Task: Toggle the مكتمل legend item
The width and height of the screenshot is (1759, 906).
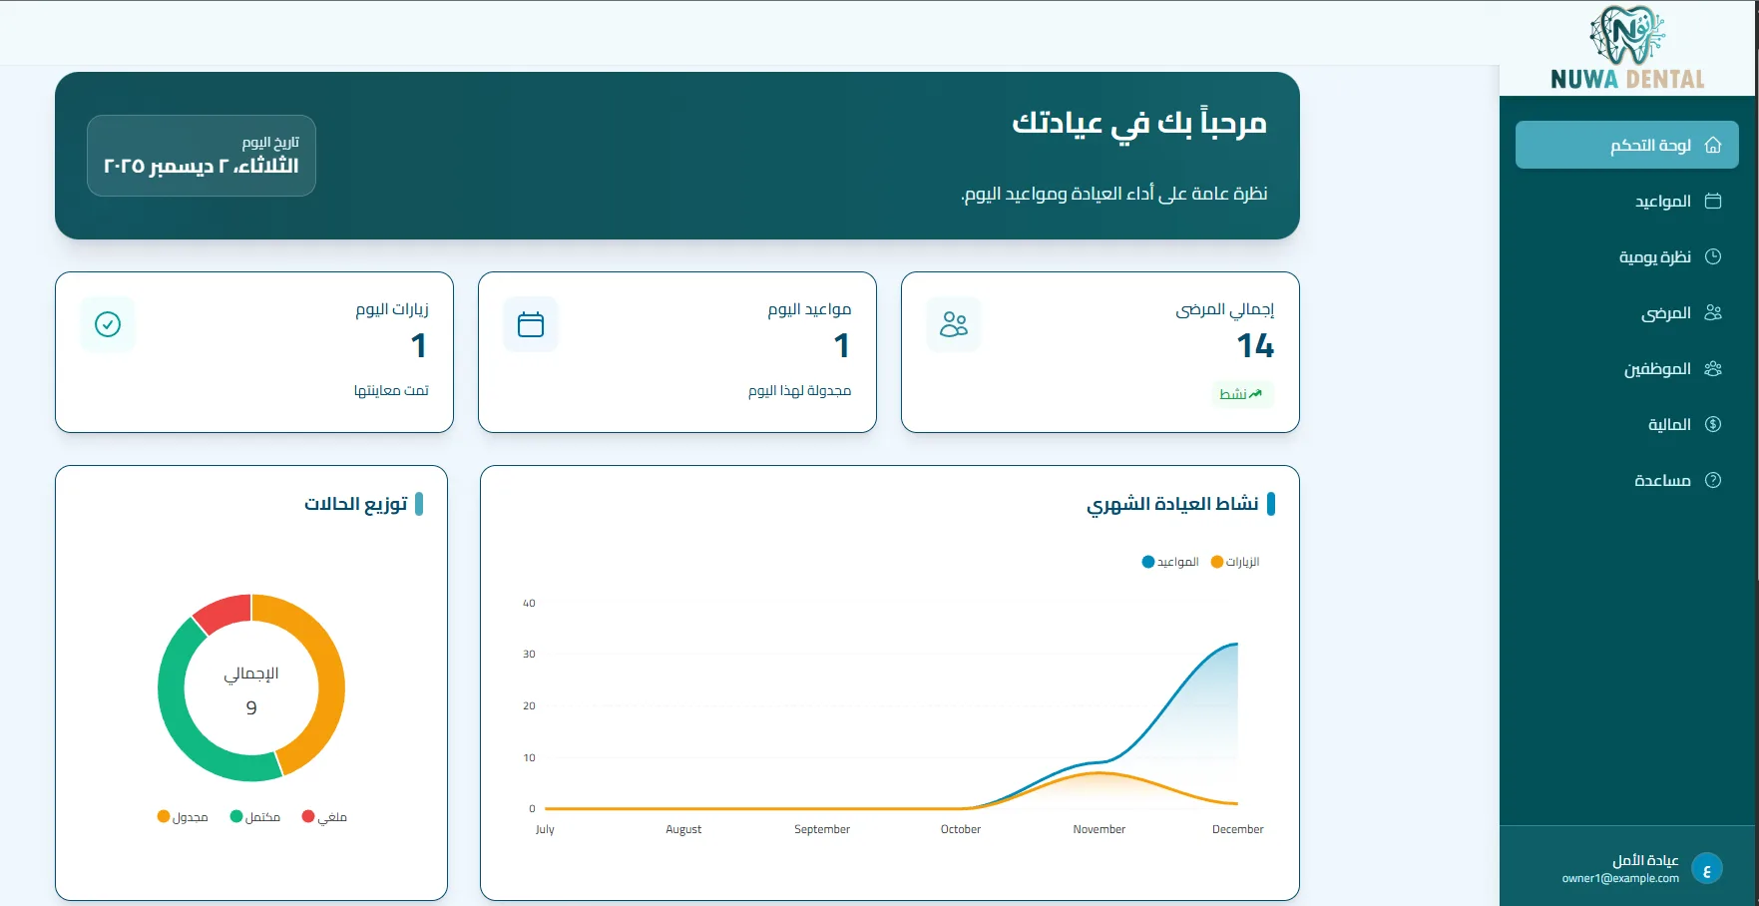Action: click(255, 817)
